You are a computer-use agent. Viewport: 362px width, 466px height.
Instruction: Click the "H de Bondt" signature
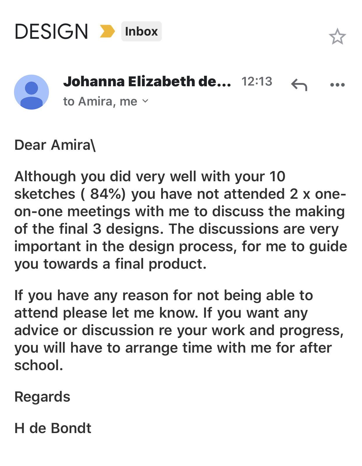pyautogui.click(x=53, y=428)
